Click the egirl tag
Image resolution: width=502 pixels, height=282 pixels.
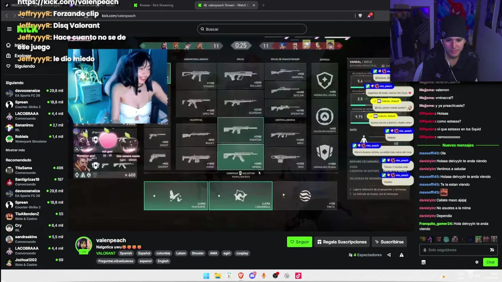[x=227, y=253]
